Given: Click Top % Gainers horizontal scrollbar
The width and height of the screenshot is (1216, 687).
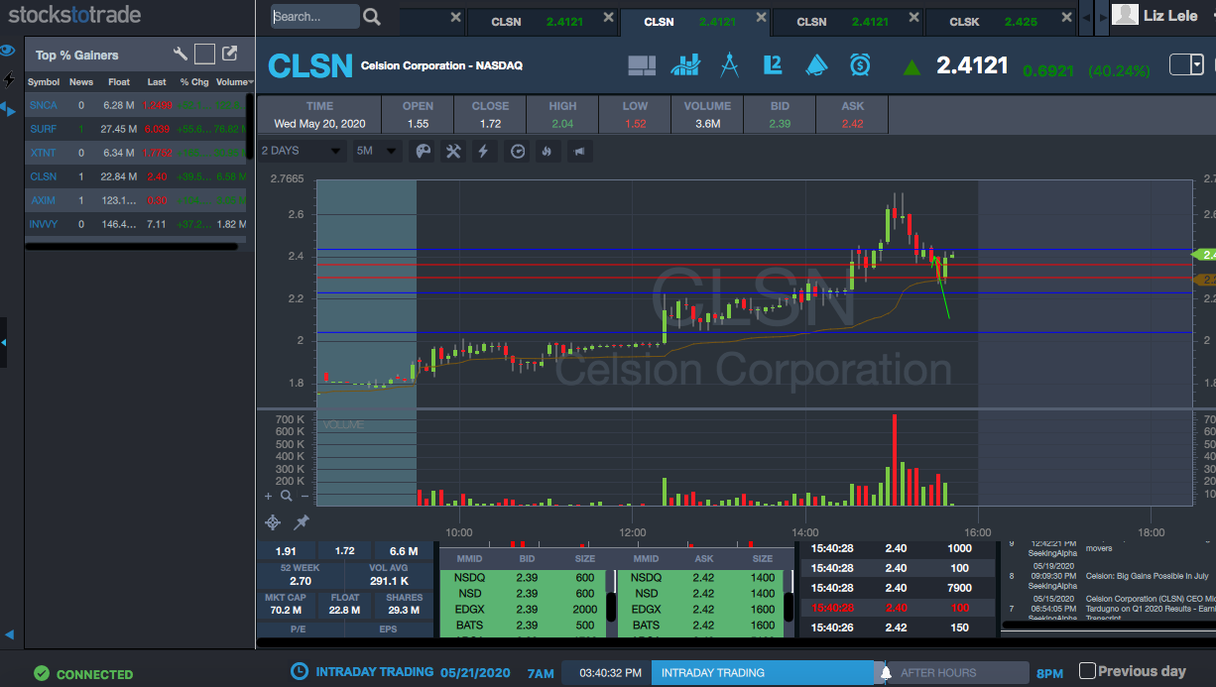Looking at the screenshot, I should [x=130, y=246].
